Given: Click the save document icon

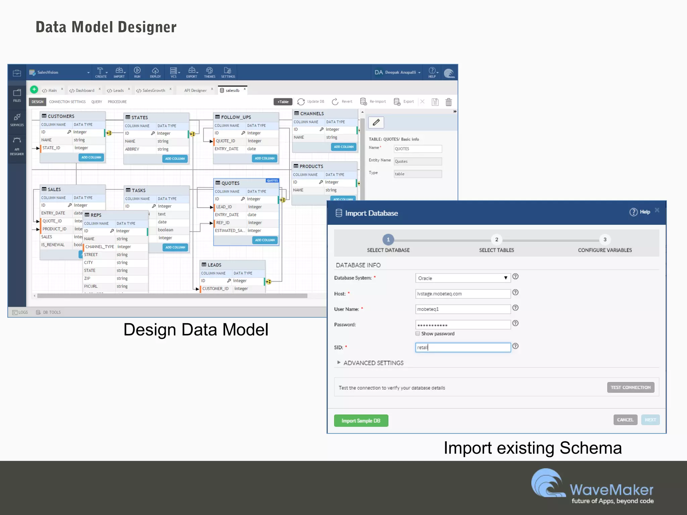Looking at the screenshot, I should coord(435,102).
